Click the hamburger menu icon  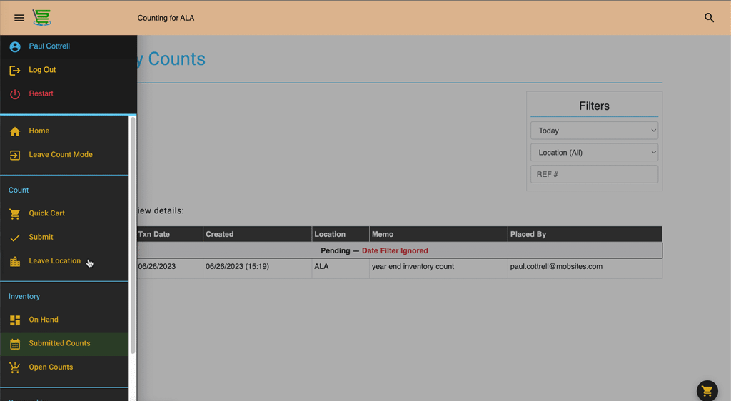coord(19,18)
